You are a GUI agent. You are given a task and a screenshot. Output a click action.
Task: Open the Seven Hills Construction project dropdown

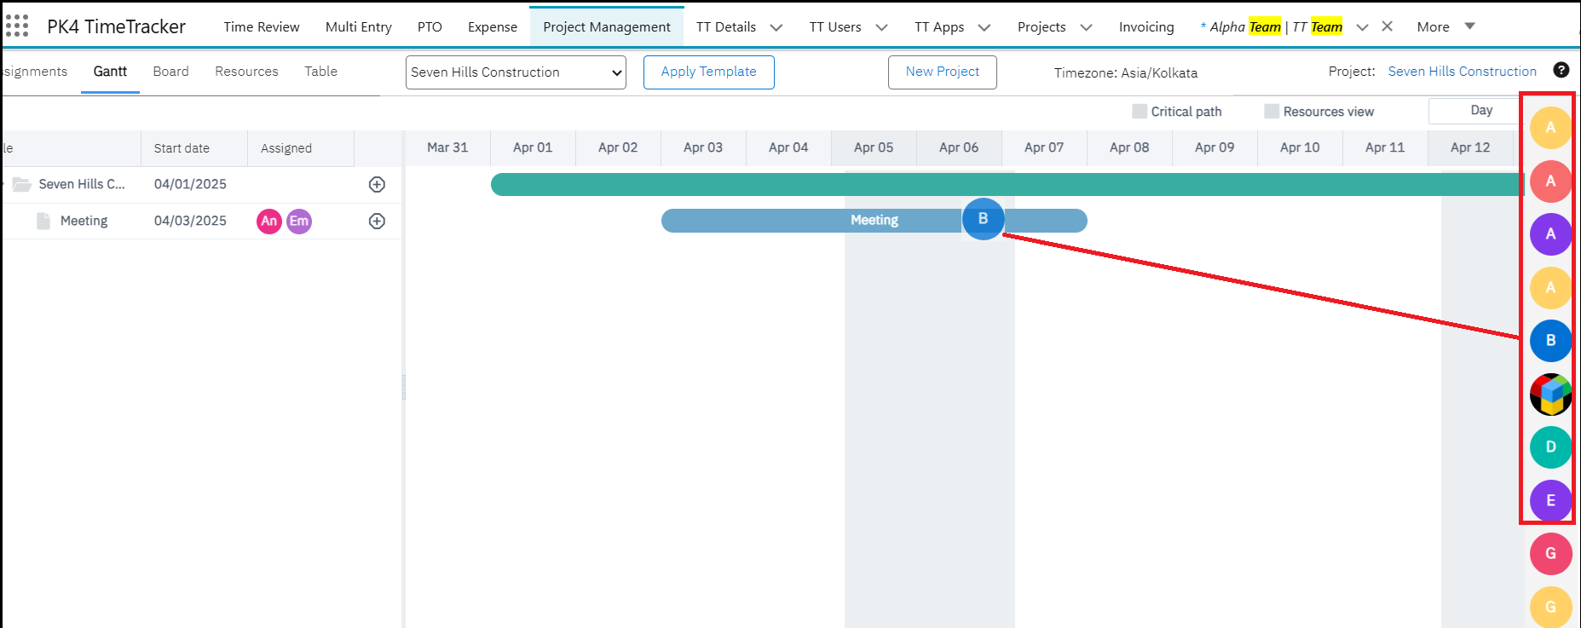pos(516,72)
